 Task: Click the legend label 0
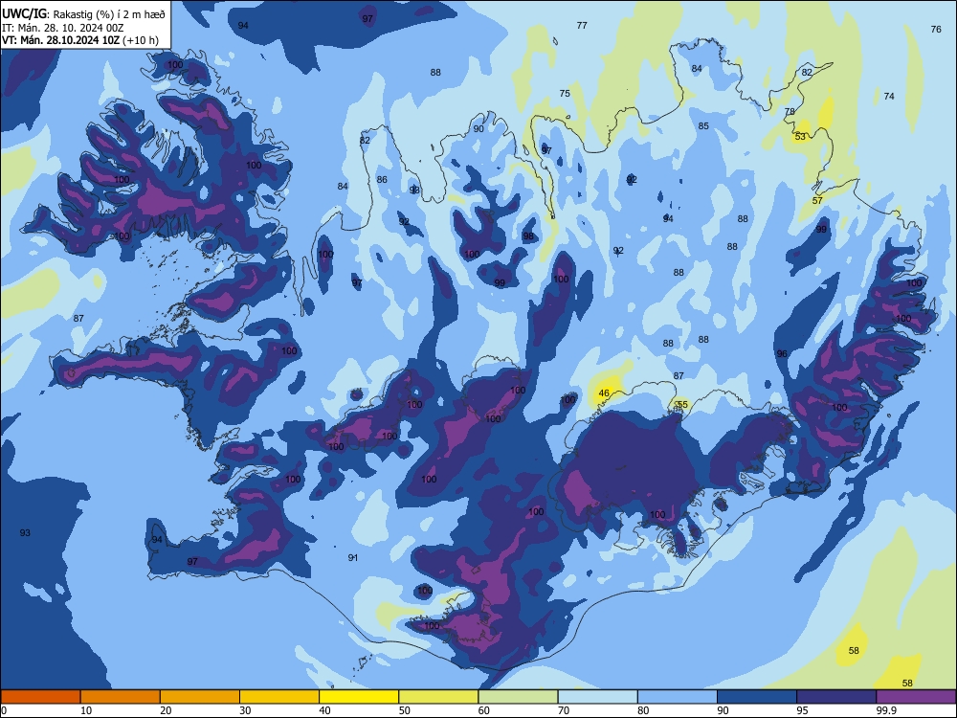point(4,710)
